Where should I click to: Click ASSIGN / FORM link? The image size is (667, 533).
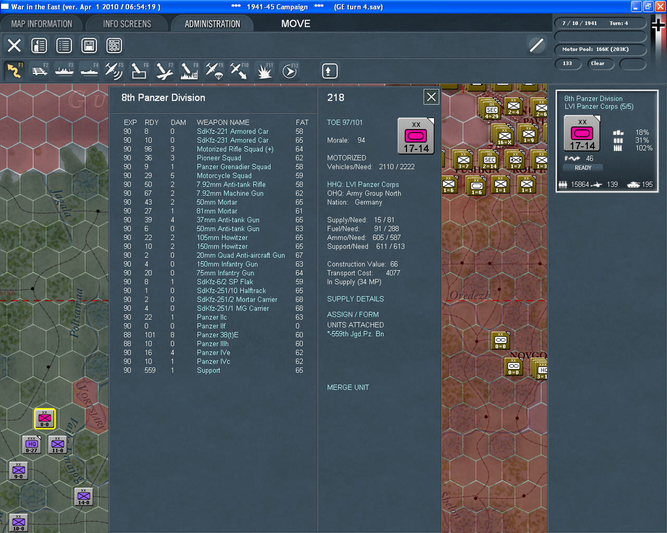coord(353,314)
